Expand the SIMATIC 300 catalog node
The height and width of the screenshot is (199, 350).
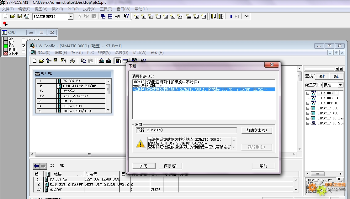[308, 108]
